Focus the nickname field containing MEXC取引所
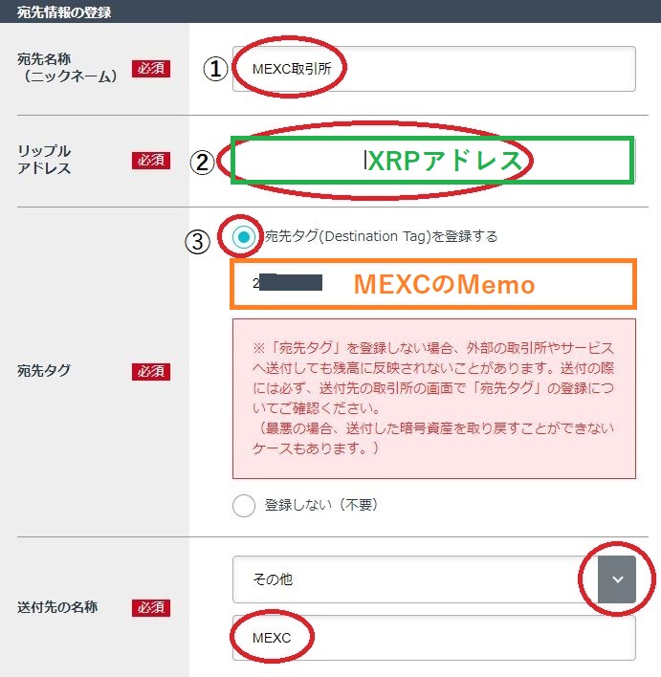Image resolution: width=661 pixels, height=677 pixels. [x=433, y=69]
